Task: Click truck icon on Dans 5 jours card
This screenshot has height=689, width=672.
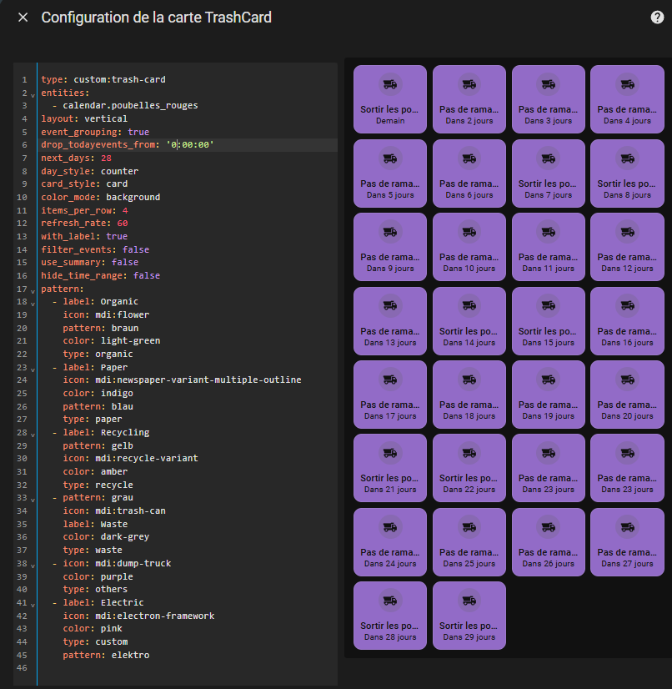Action: coord(390,158)
